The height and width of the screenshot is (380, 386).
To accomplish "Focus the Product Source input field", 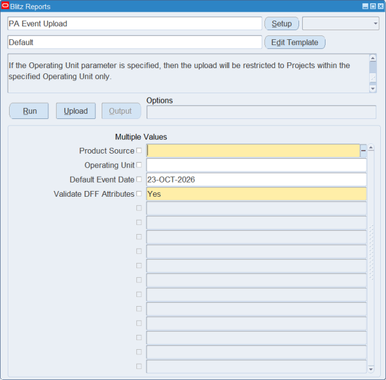I will pyautogui.click(x=253, y=150).
